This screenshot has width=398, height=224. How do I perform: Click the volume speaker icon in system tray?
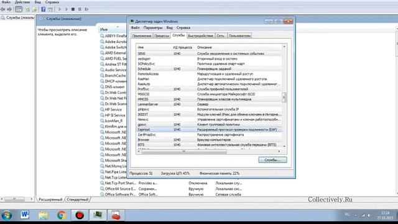[369, 215]
